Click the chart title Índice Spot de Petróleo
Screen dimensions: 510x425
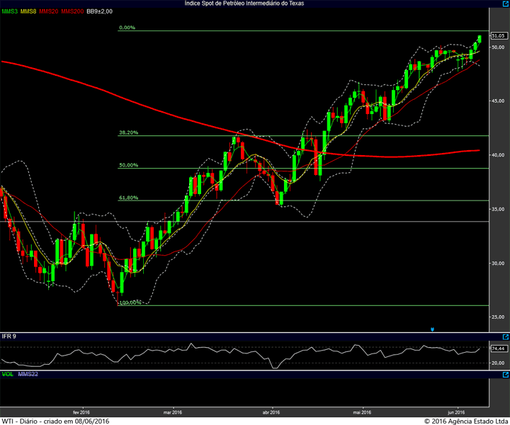tap(244, 4)
